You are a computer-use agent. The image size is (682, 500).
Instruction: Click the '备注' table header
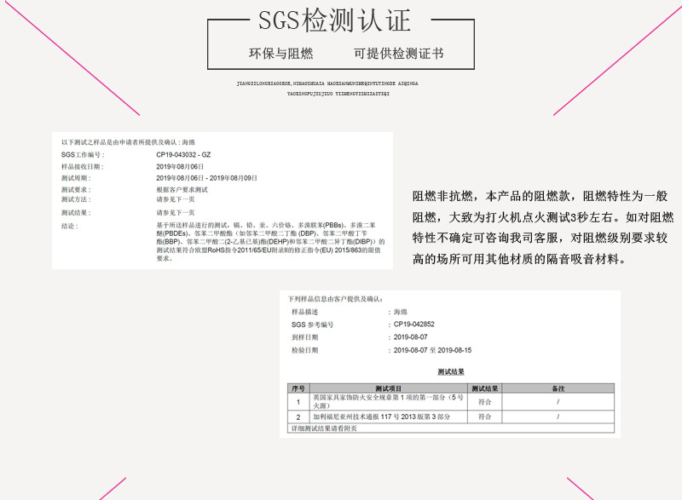[558, 388]
